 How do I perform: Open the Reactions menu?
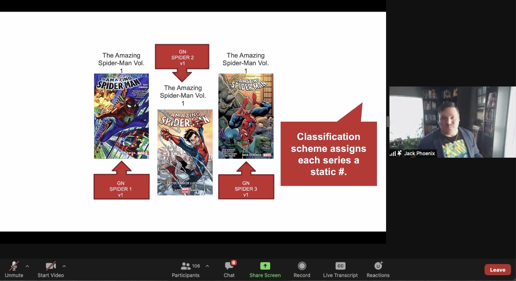click(378, 270)
